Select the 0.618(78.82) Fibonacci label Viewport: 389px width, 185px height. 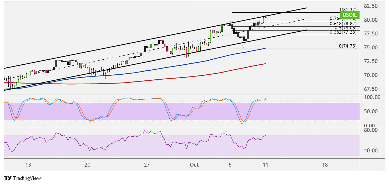pos(343,23)
